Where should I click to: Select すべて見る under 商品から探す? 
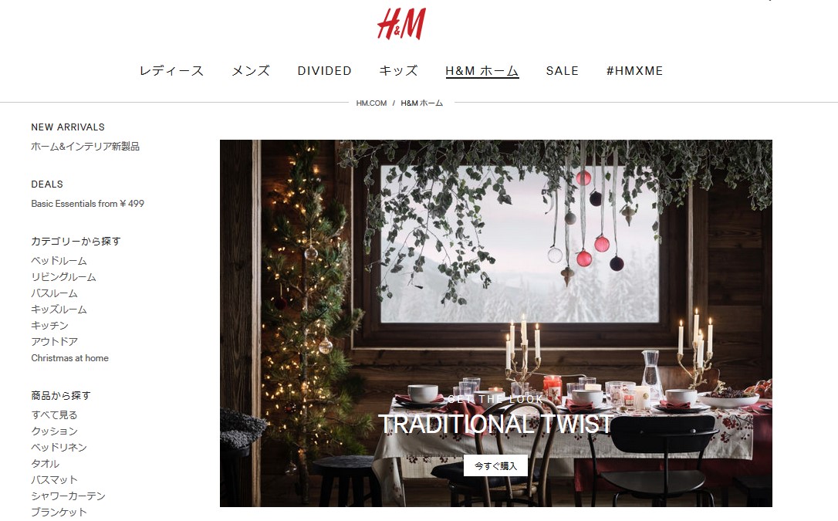tap(55, 415)
